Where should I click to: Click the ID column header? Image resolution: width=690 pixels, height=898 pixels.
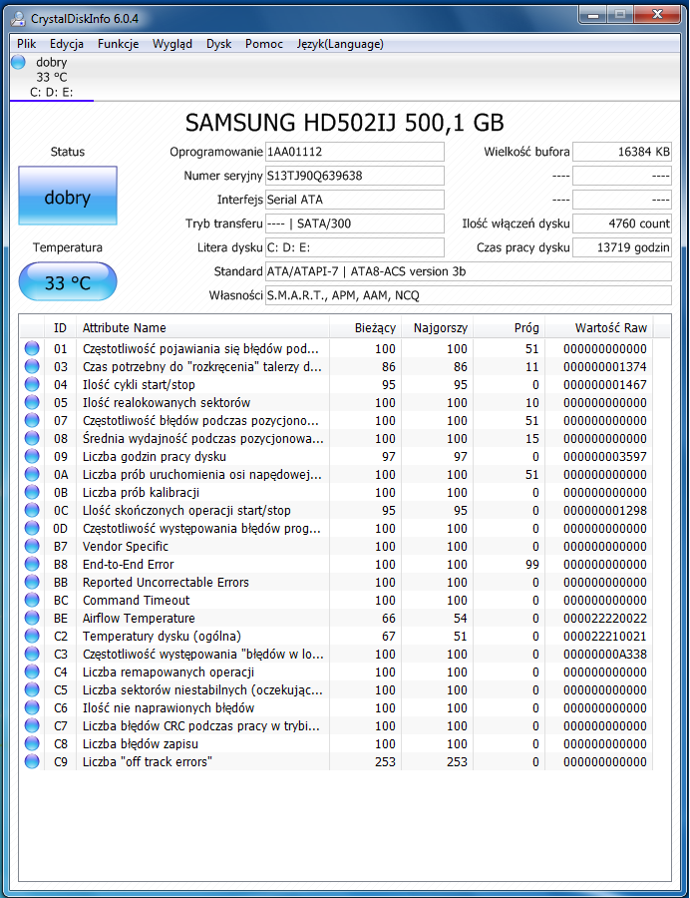coord(60,328)
